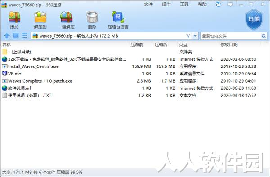Screen dimensions: 270x177
Task: Select Waves Complete 11.0 patch.exe file name
Action: click(x=40, y=81)
